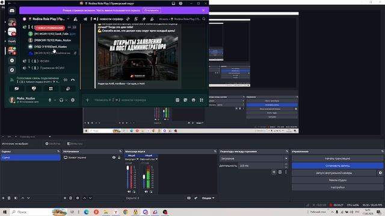Toggle noise suppression icon next to voice status
This screenshot has height=216, width=385.
[66, 80]
